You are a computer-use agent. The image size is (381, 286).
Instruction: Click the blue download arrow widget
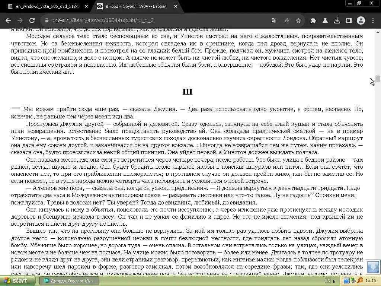tap(372, 267)
